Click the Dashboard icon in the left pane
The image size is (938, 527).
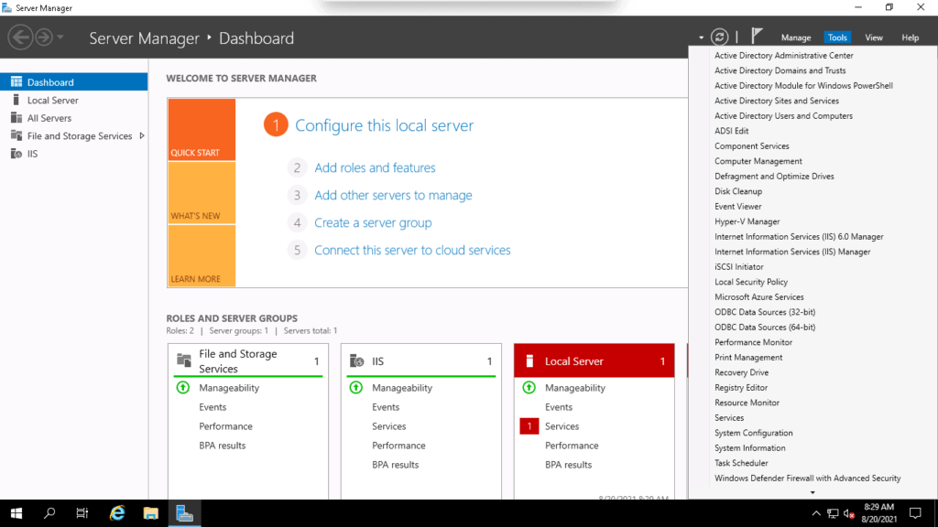pyautogui.click(x=17, y=81)
